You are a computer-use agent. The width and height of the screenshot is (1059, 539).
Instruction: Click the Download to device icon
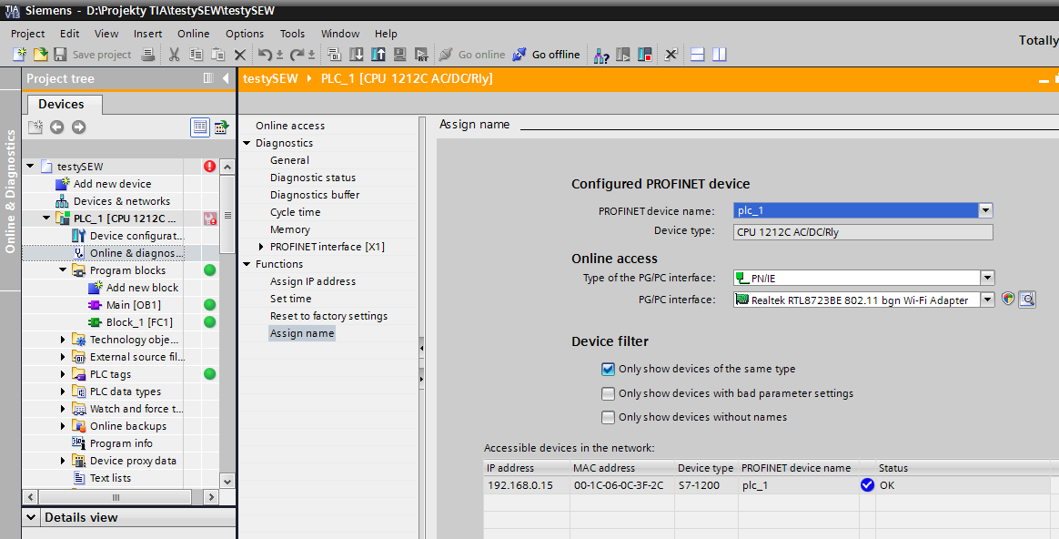pyautogui.click(x=357, y=54)
